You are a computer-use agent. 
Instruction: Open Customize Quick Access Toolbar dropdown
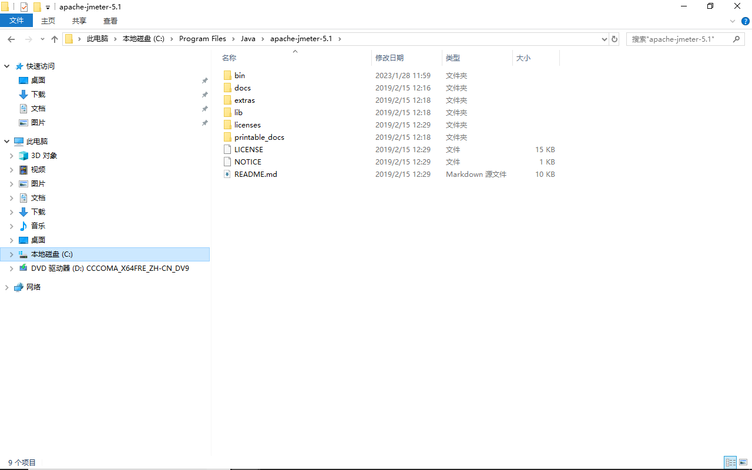(48, 7)
